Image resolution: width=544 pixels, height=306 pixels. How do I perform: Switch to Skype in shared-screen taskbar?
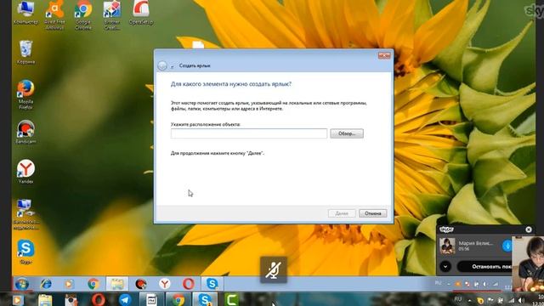tap(212, 284)
